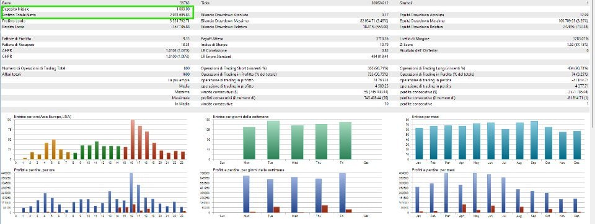Click the tallest blue bar in Profitti e perdite per ore chart

(131, 192)
